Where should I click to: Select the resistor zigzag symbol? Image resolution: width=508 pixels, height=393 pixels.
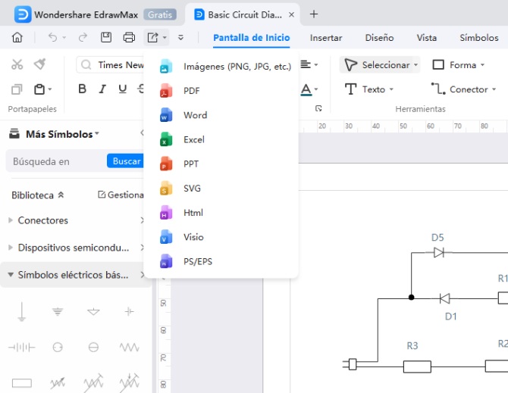(x=129, y=347)
